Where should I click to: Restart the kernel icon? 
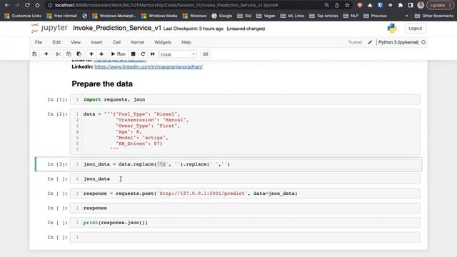[x=143, y=54]
